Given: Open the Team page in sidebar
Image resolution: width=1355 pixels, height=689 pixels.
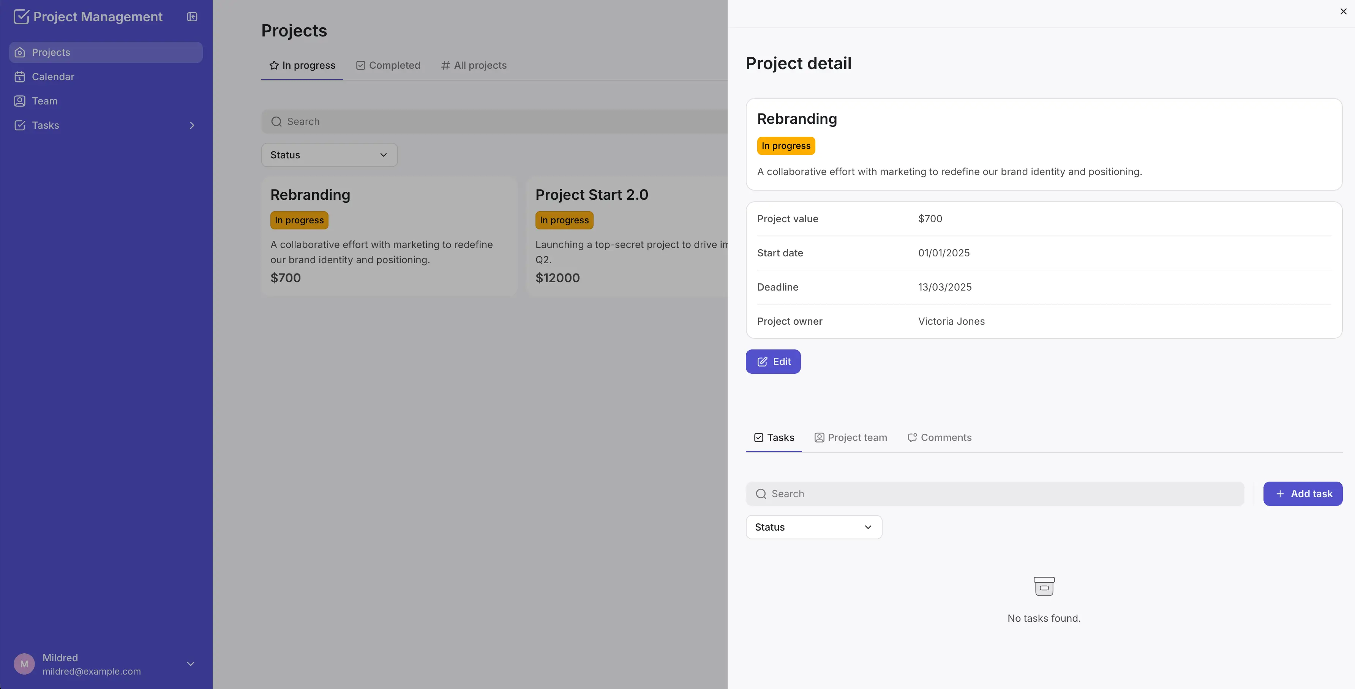Looking at the screenshot, I should point(44,101).
